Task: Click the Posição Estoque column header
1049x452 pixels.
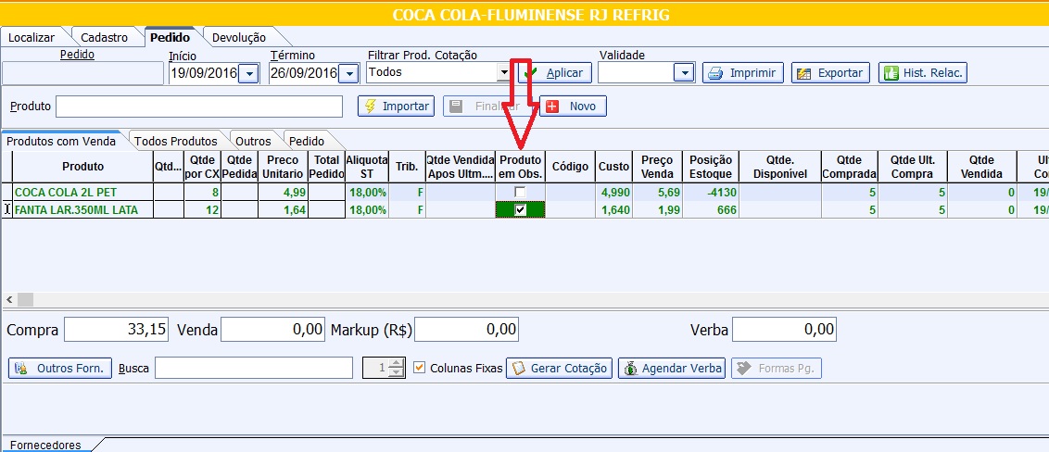Action: [x=711, y=167]
